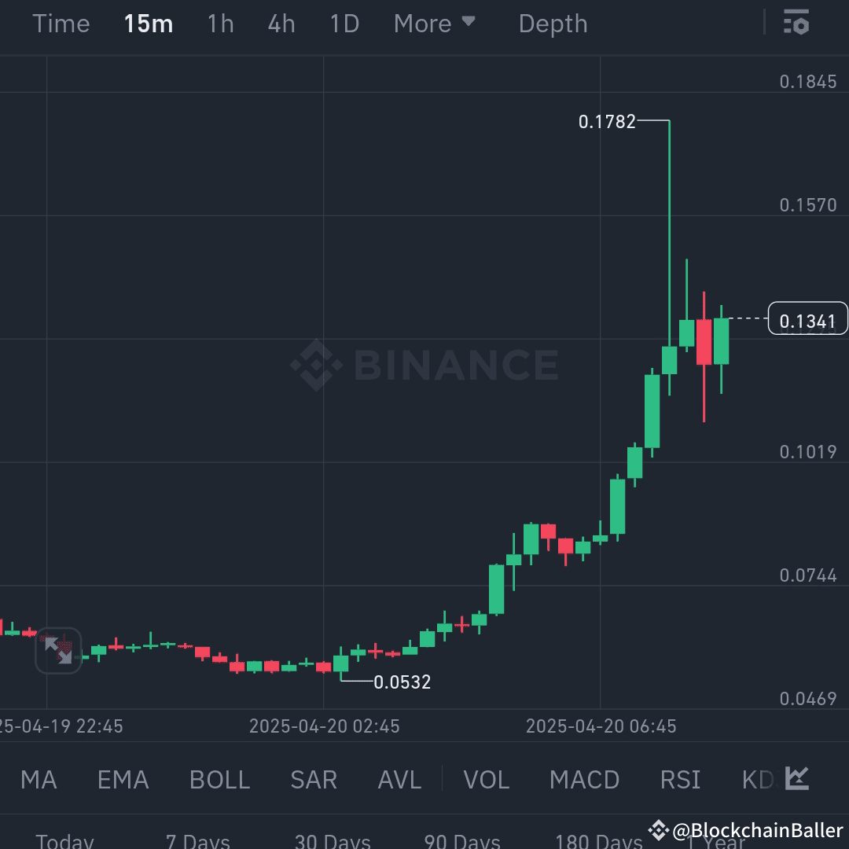This screenshot has width=849, height=849.
Task: Open the Depth view tab
Action: 553,24
